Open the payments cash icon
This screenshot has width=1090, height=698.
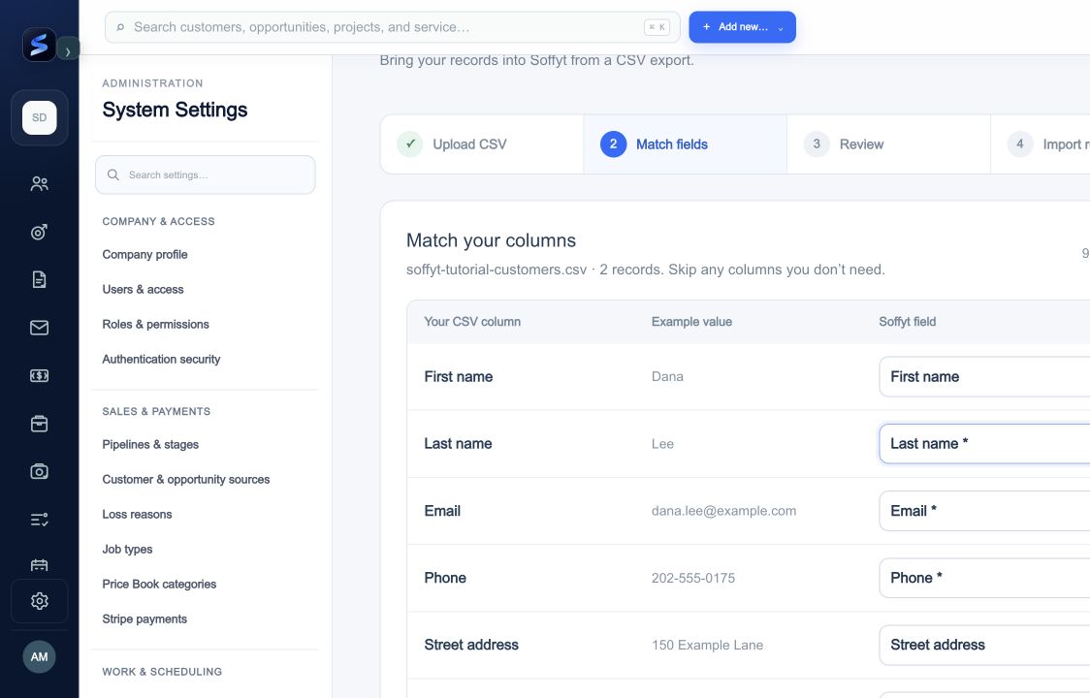(39, 375)
